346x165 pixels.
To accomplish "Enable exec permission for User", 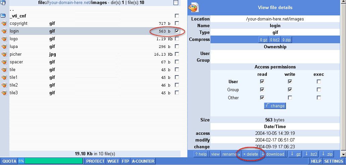I will 318,81.
